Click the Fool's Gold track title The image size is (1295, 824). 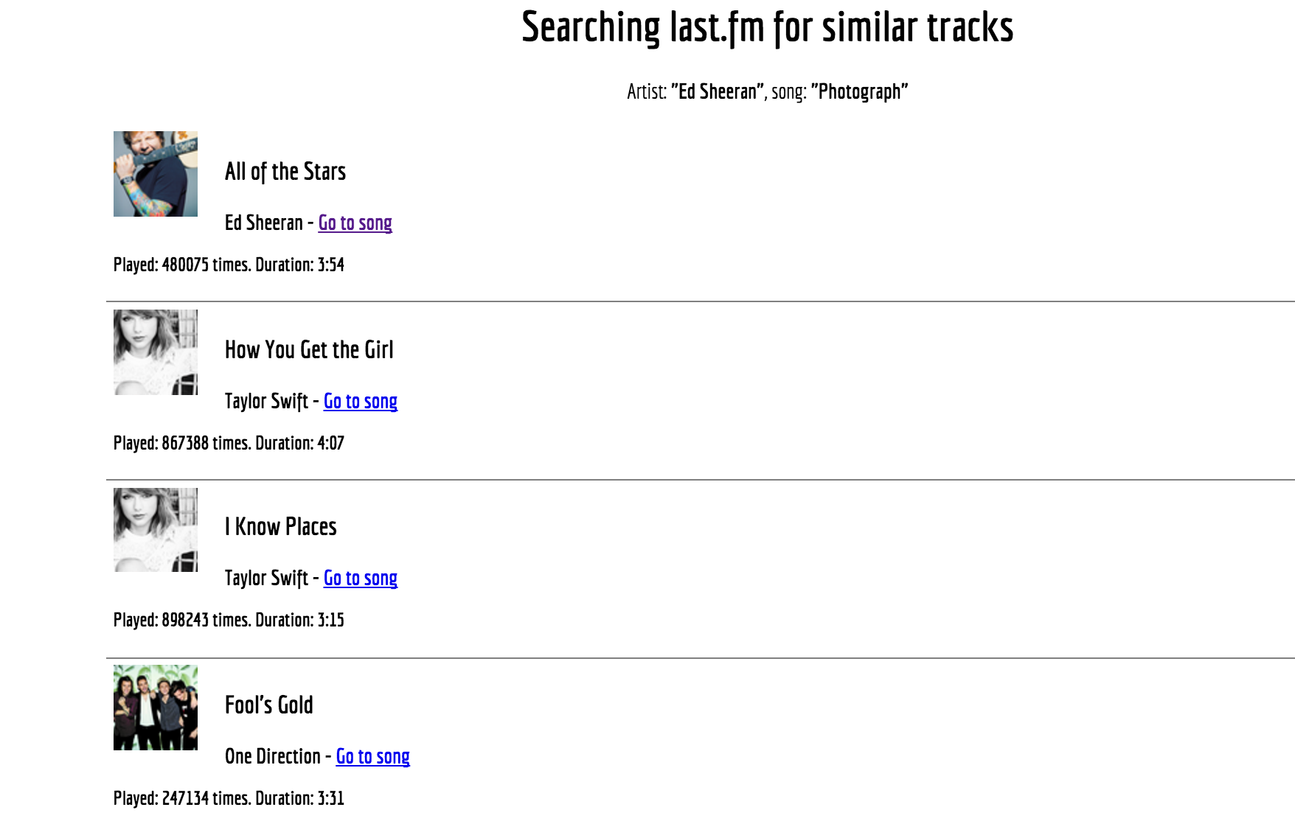click(x=269, y=705)
